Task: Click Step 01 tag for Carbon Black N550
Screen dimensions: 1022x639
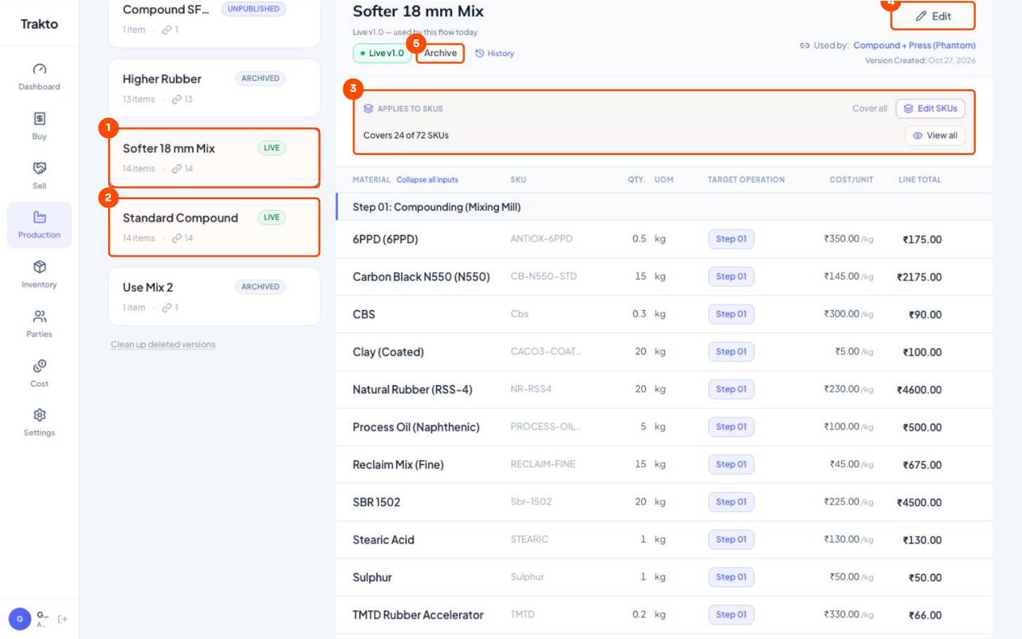Action: point(731,276)
